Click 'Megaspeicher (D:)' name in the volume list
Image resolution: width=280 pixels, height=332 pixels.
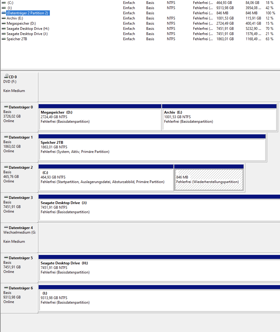click(x=21, y=23)
